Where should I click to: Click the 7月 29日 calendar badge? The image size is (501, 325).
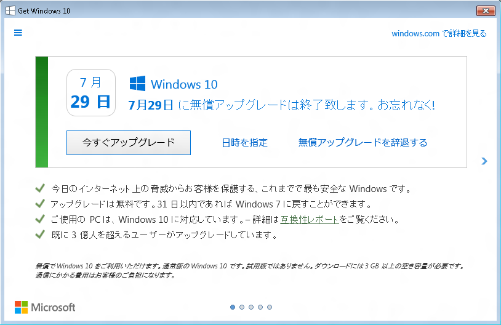click(90, 93)
